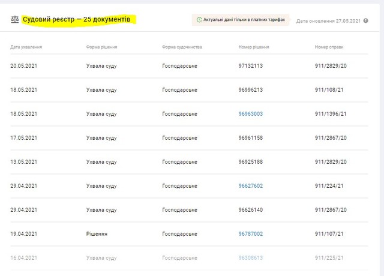
Task: Click case number 911/108/21
Action: (330, 90)
